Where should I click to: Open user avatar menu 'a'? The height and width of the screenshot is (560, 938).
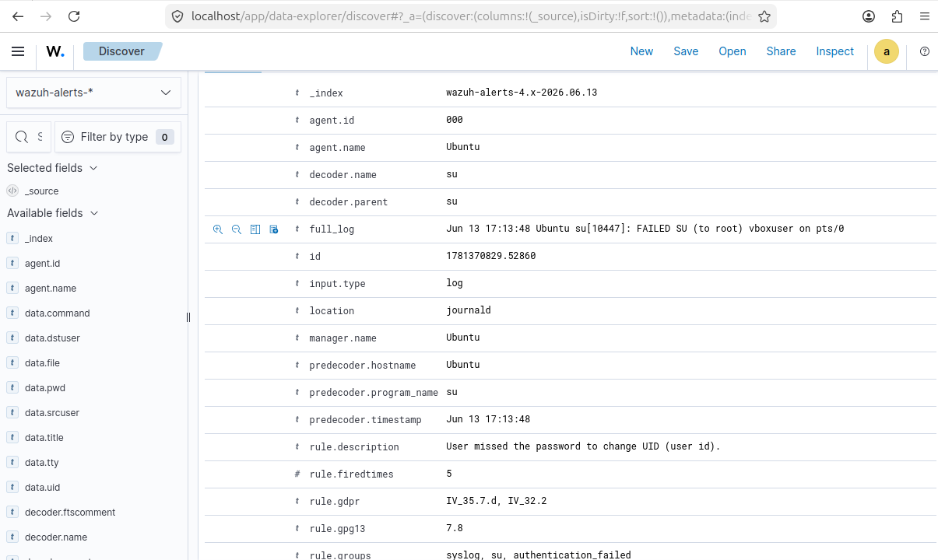887,51
